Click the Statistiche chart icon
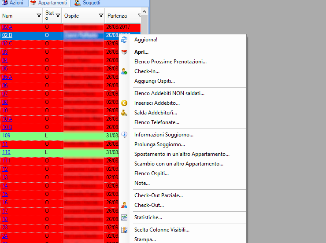The height and width of the screenshot is (243, 326). pyautogui.click(x=124, y=217)
